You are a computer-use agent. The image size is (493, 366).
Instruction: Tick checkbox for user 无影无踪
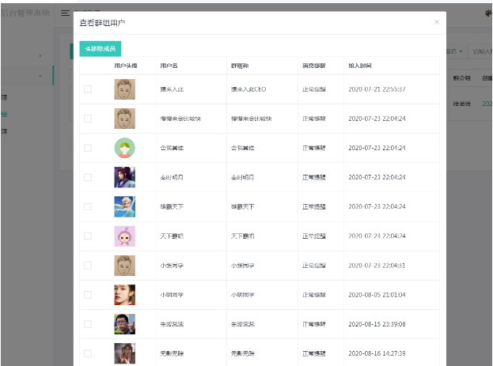[88, 353]
